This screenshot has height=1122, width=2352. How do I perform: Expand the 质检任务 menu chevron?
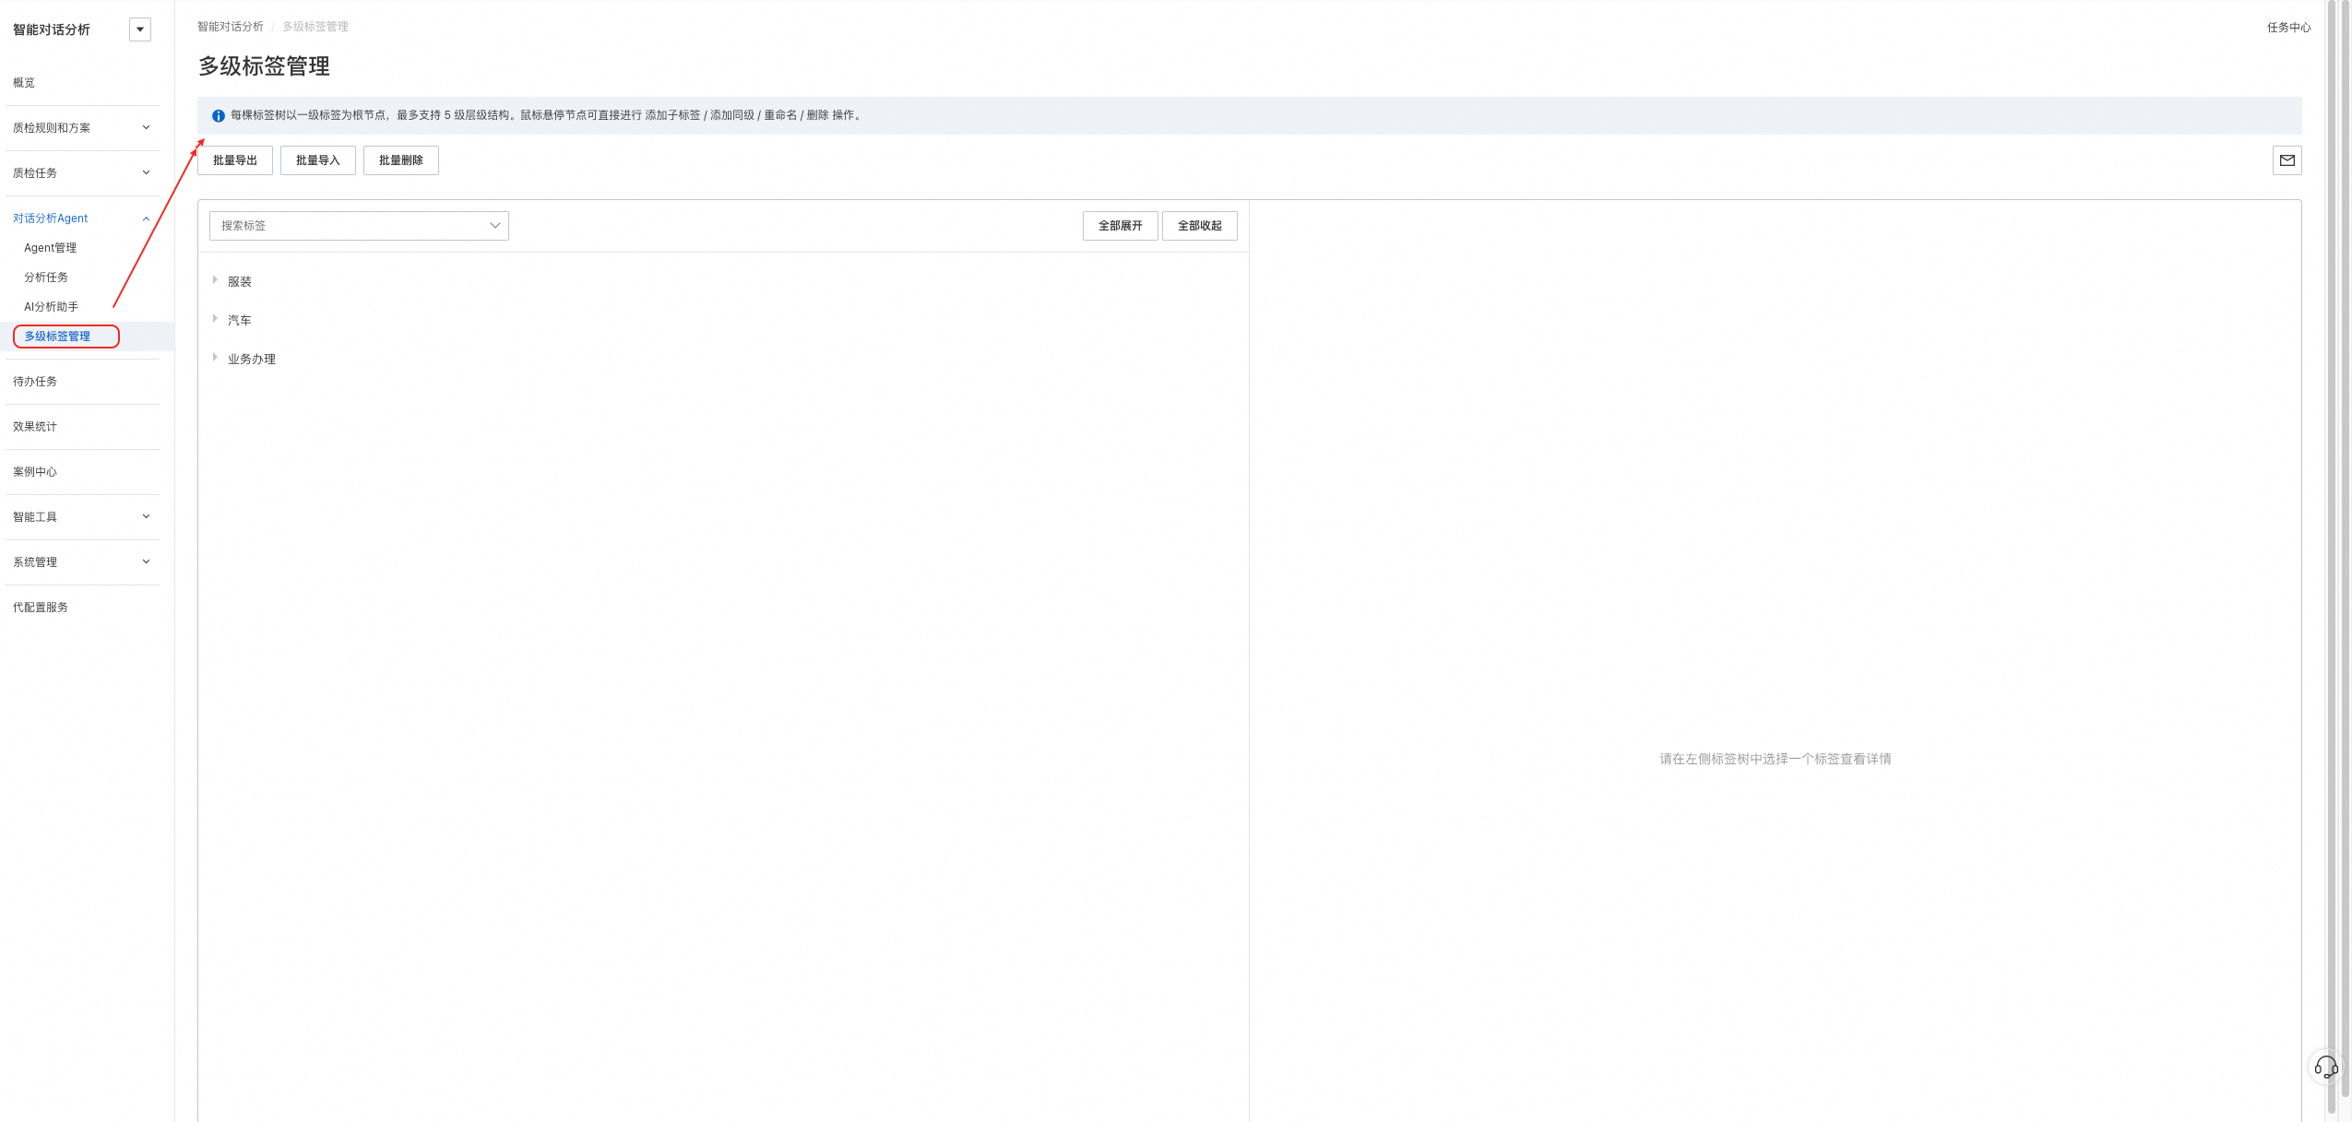click(x=146, y=172)
